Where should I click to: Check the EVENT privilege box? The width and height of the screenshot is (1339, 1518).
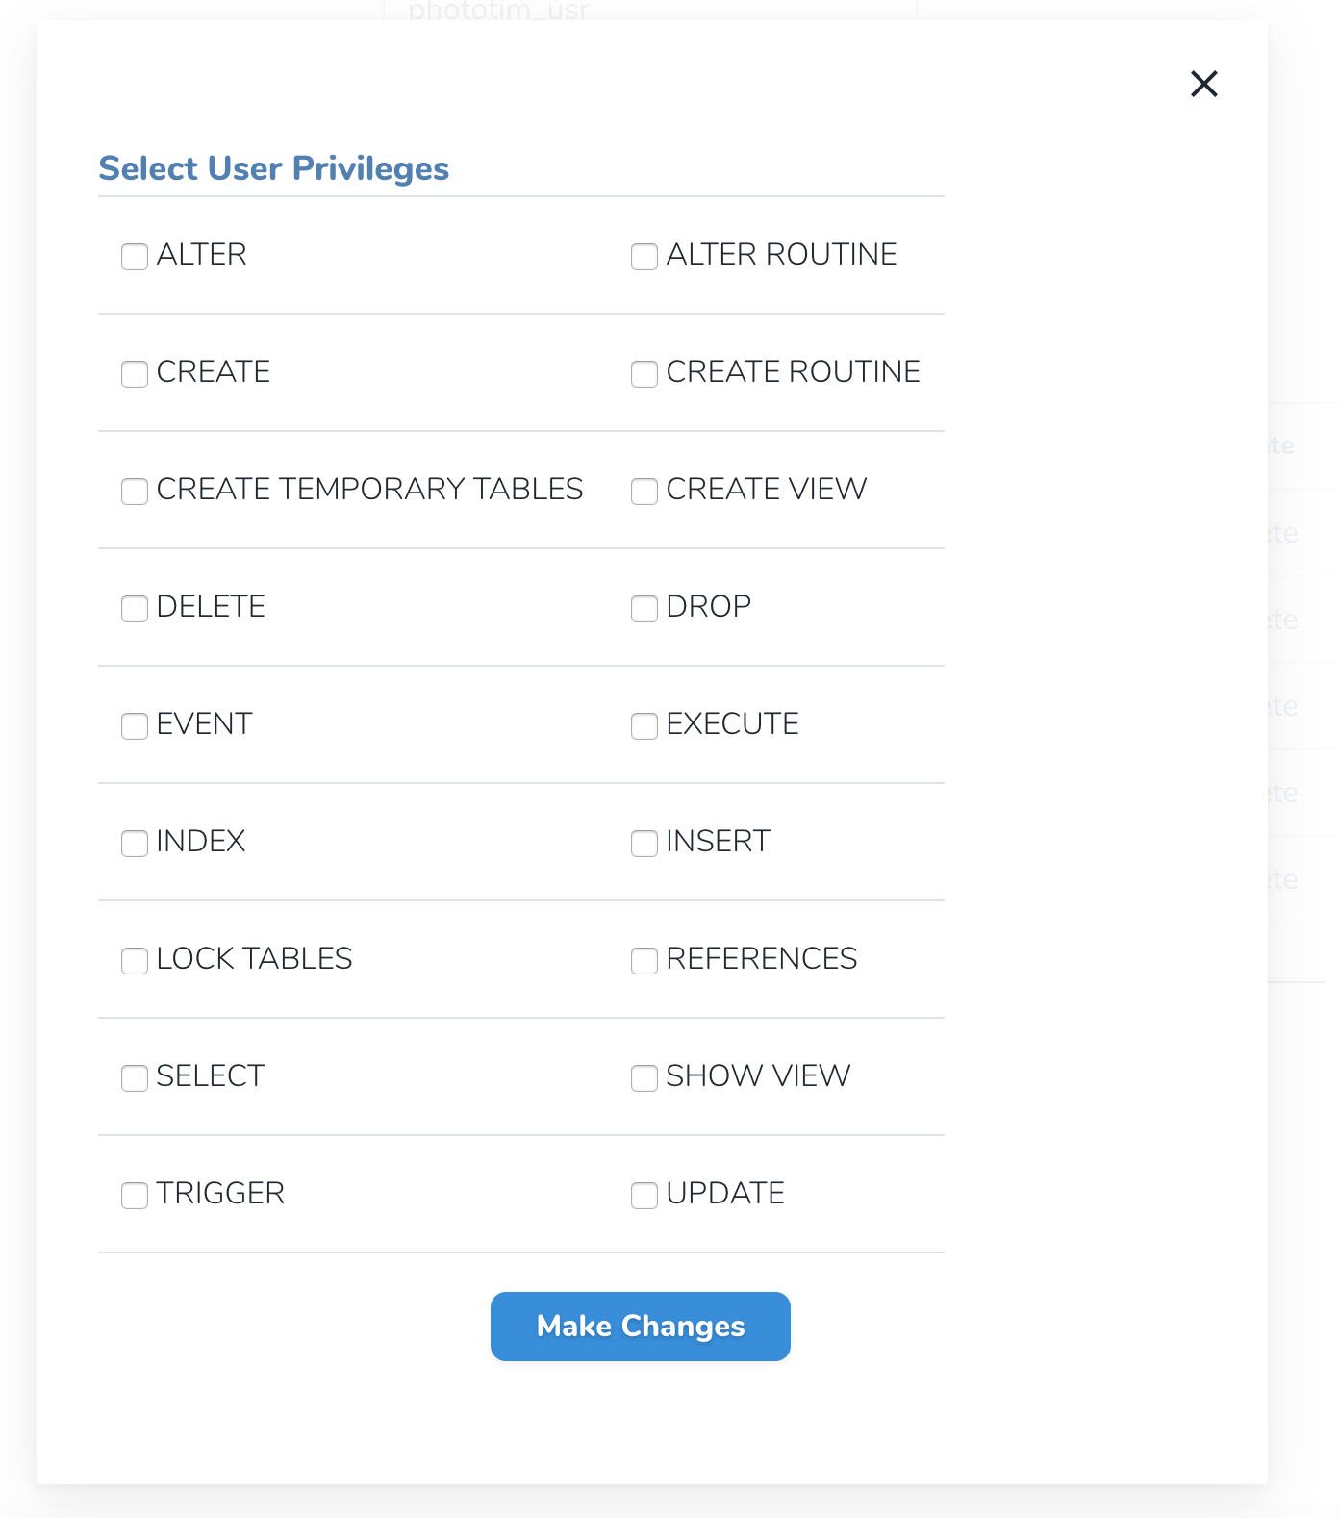coord(135,725)
